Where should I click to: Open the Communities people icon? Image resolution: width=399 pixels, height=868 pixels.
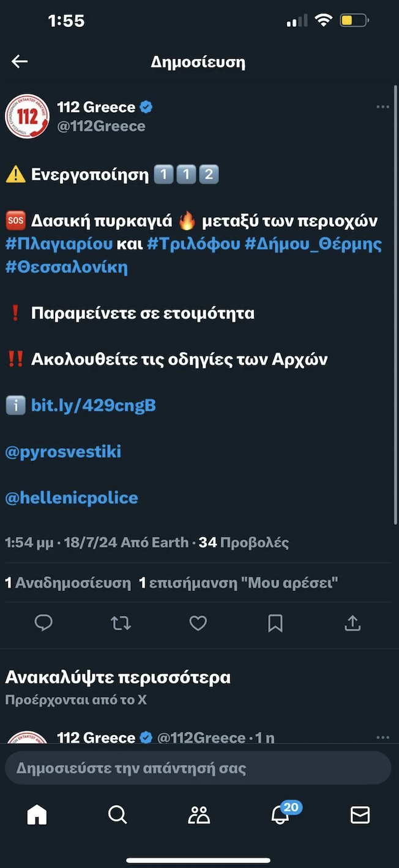199,815
